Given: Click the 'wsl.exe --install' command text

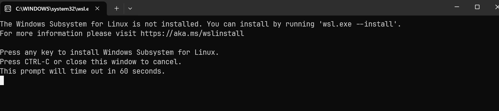Looking at the screenshot, I should (358, 24).
